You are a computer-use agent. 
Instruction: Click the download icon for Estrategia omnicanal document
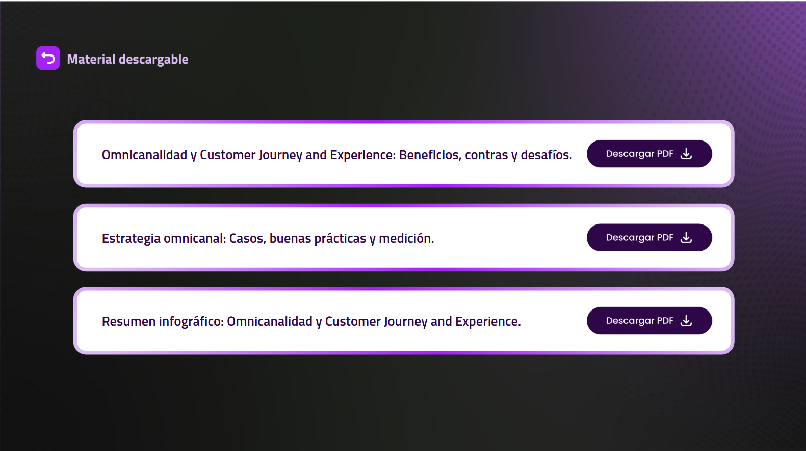686,237
